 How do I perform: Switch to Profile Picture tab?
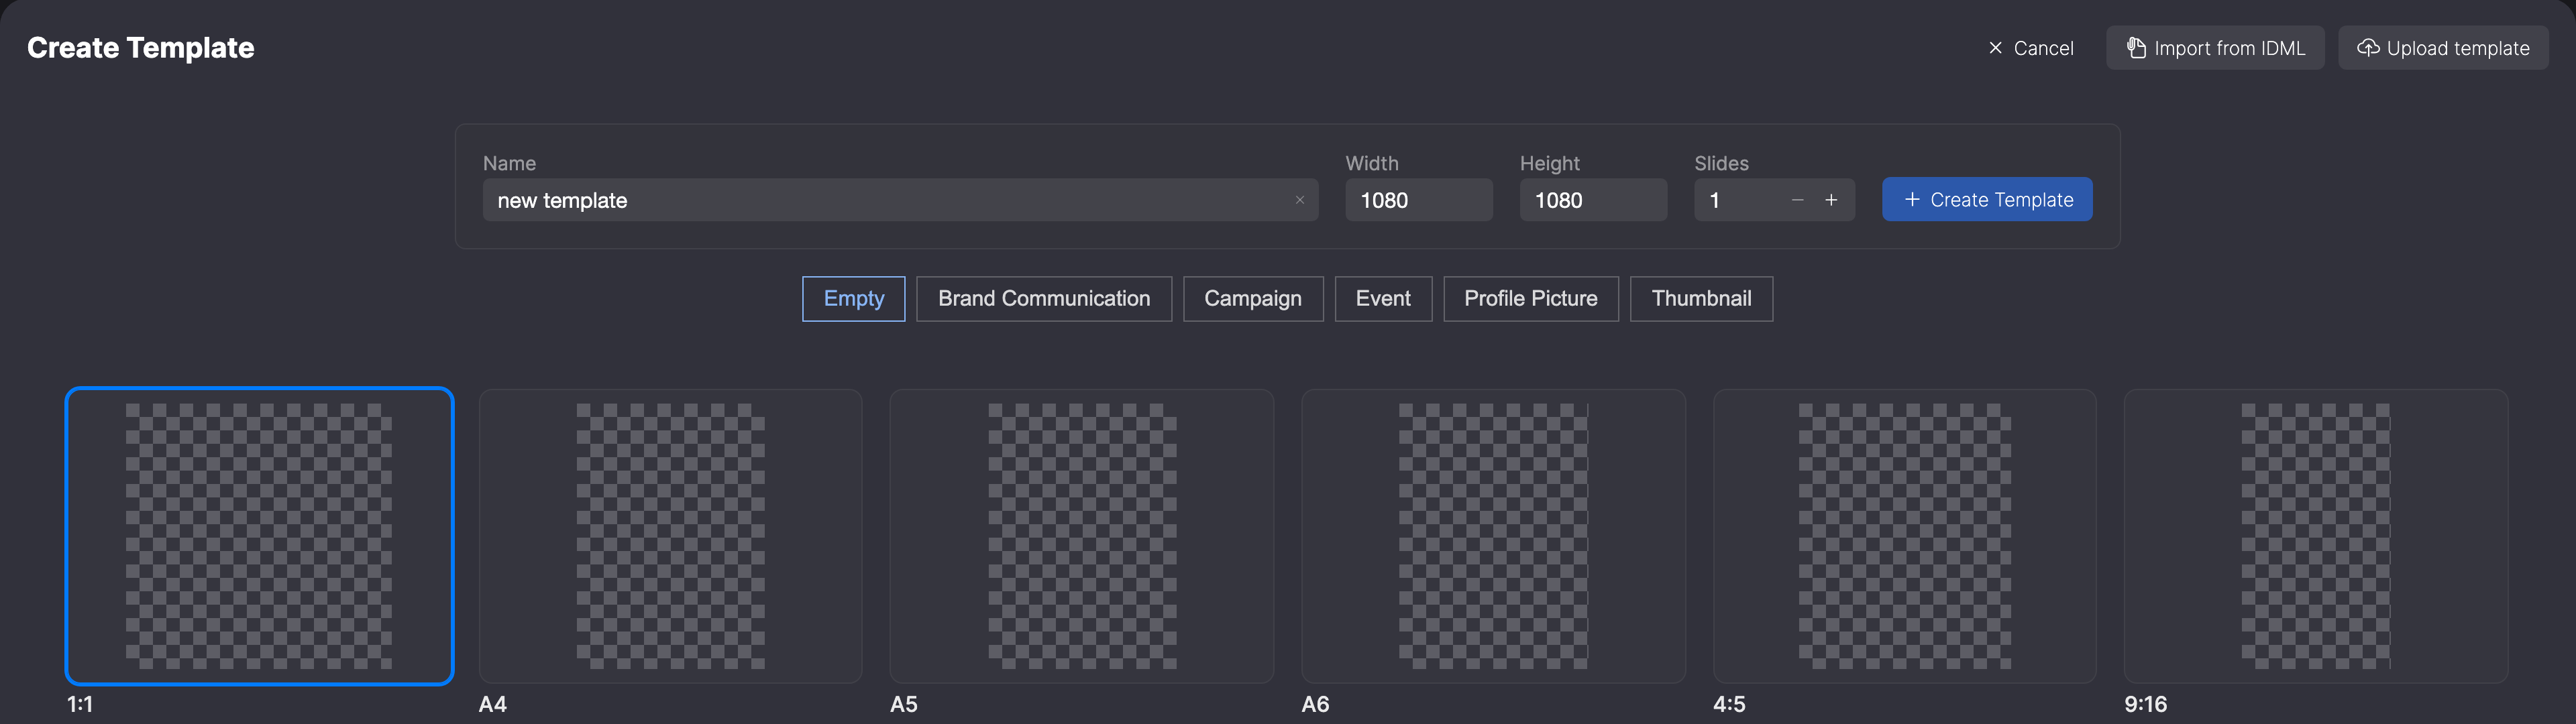[x=1531, y=299]
